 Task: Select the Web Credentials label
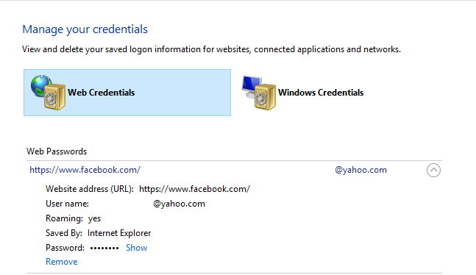[x=101, y=93]
